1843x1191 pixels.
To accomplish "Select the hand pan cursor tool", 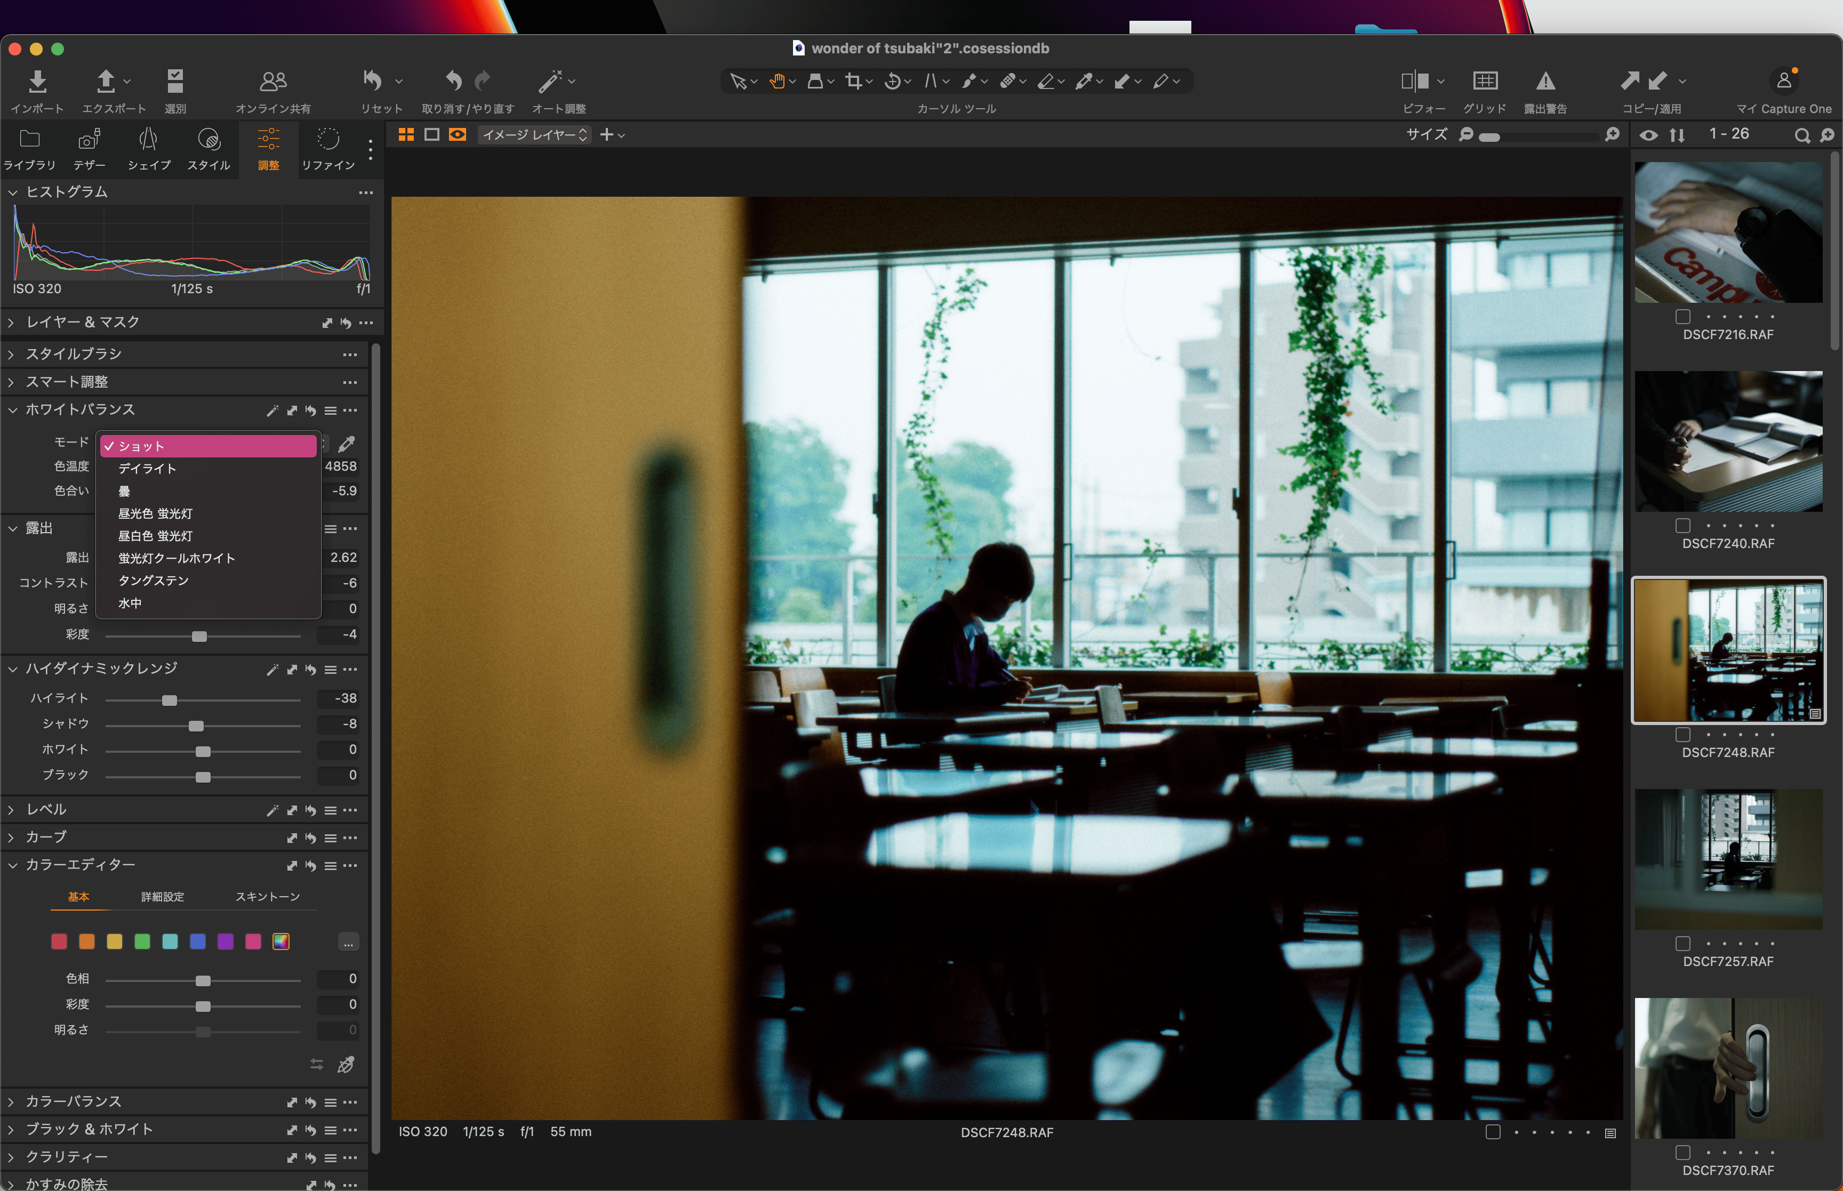I will [776, 81].
